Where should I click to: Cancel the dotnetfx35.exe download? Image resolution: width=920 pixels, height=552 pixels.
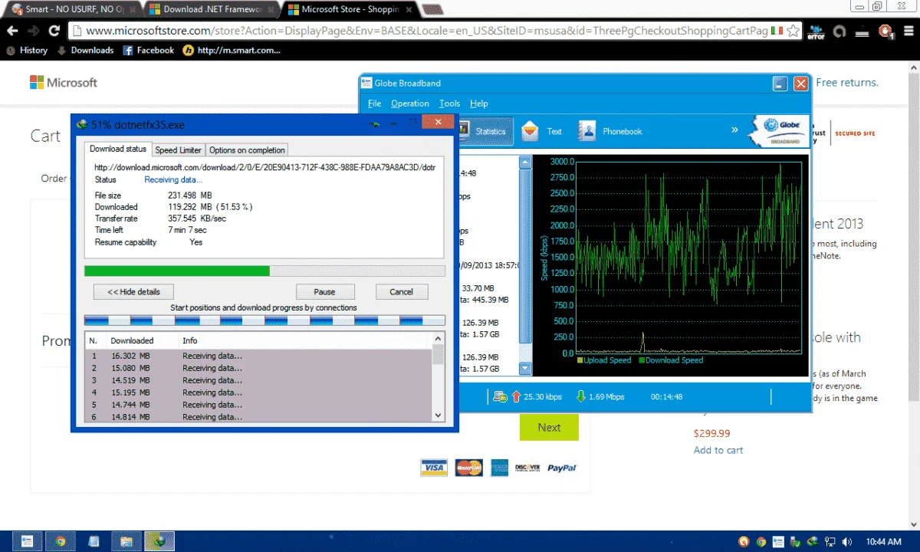coord(402,291)
